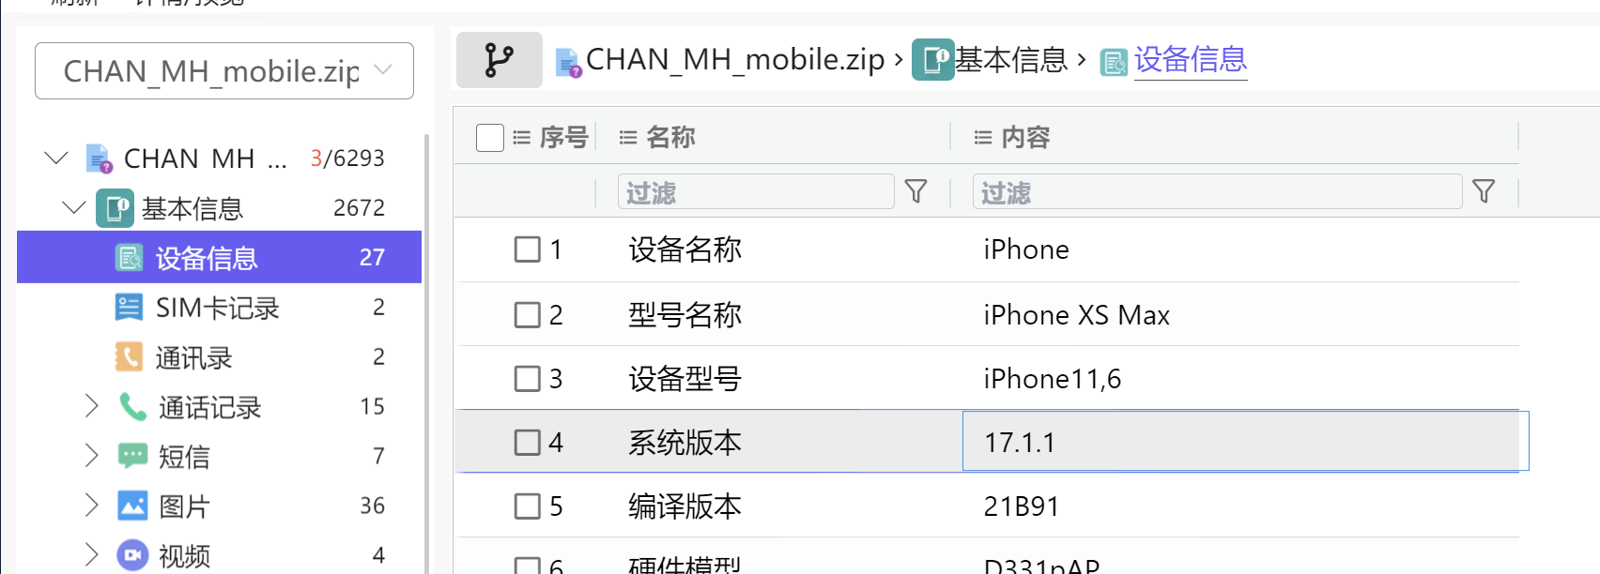1600x574 pixels.
Task: Click the branch tree icon button
Action: tap(499, 60)
